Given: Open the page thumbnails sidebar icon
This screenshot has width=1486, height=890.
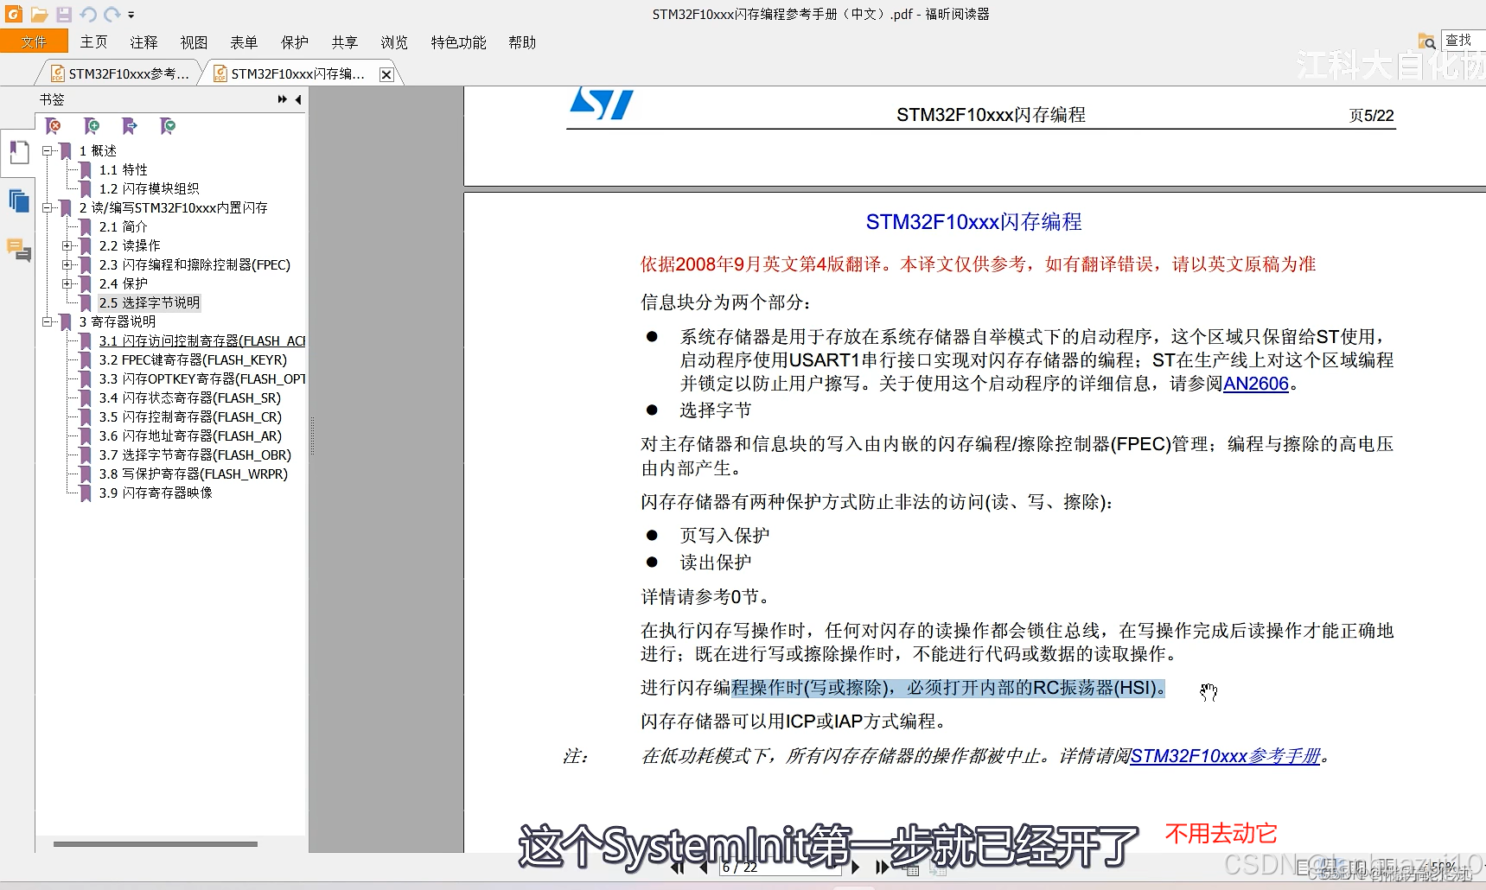Looking at the screenshot, I should pyautogui.click(x=18, y=201).
